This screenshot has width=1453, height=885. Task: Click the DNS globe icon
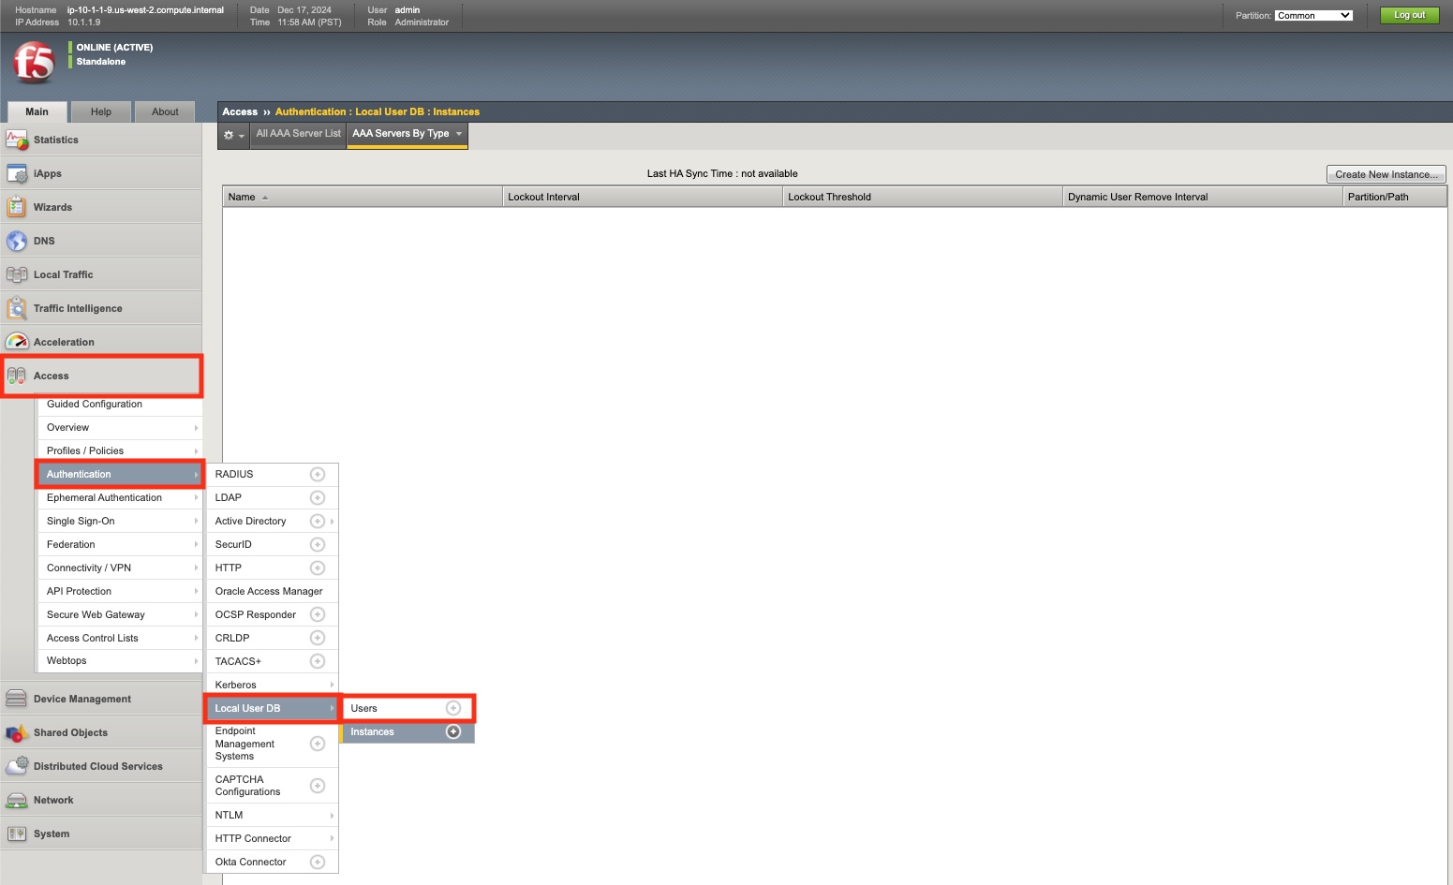click(x=17, y=241)
